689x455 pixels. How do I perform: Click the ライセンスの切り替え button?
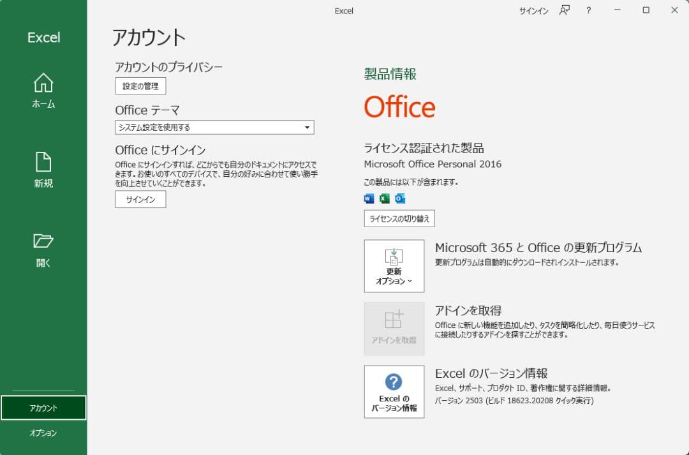click(x=399, y=219)
